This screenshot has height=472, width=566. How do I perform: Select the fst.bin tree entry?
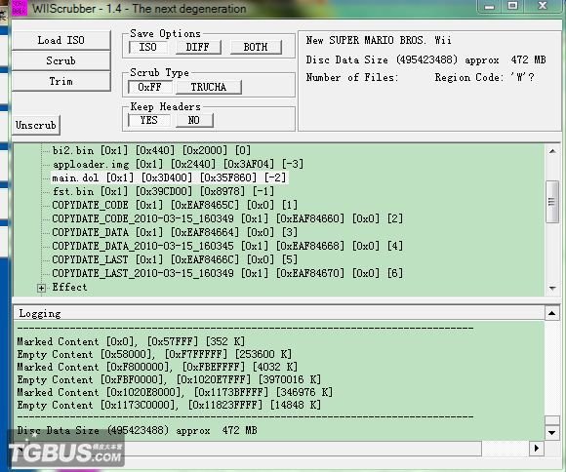coord(163,191)
